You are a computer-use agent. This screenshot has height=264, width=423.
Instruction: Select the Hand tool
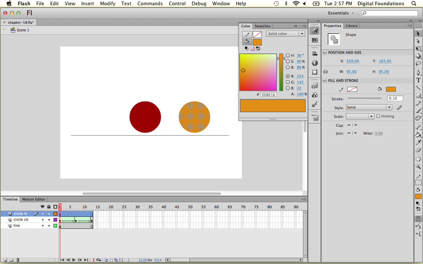(418, 159)
